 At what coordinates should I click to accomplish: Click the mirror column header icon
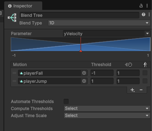tap(145, 64)
